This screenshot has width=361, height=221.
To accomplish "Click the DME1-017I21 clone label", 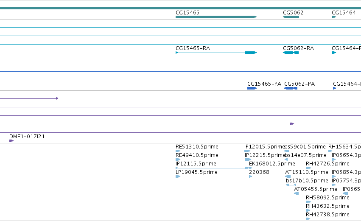I will tap(27, 137).
